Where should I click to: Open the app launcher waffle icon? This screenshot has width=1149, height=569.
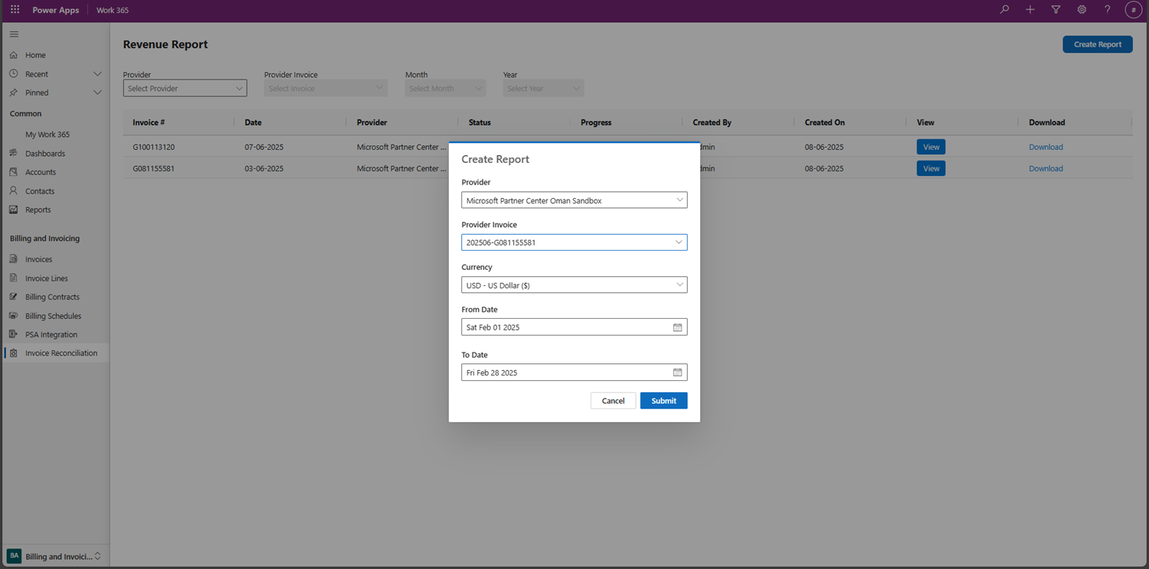pos(15,10)
